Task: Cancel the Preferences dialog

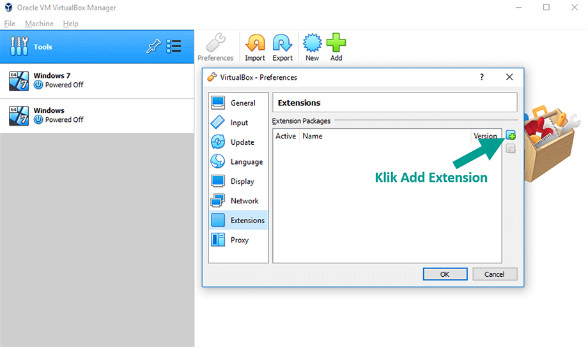Action: coord(495,274)
